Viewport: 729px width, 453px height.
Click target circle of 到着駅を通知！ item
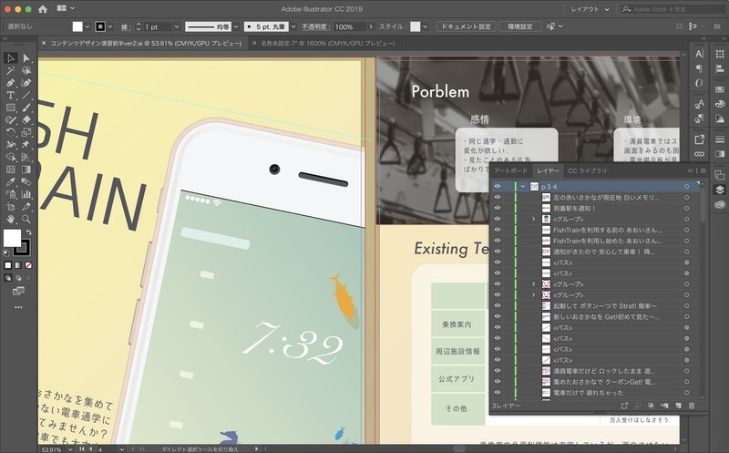coord(687,208)
